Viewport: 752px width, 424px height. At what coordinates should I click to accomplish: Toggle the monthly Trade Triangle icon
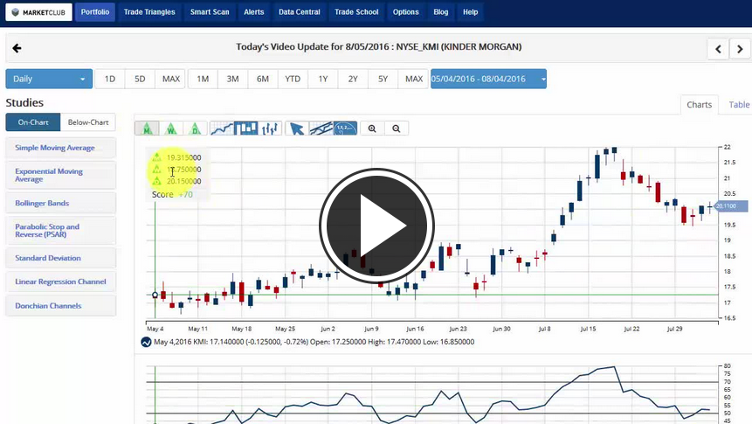coord(148,129)
